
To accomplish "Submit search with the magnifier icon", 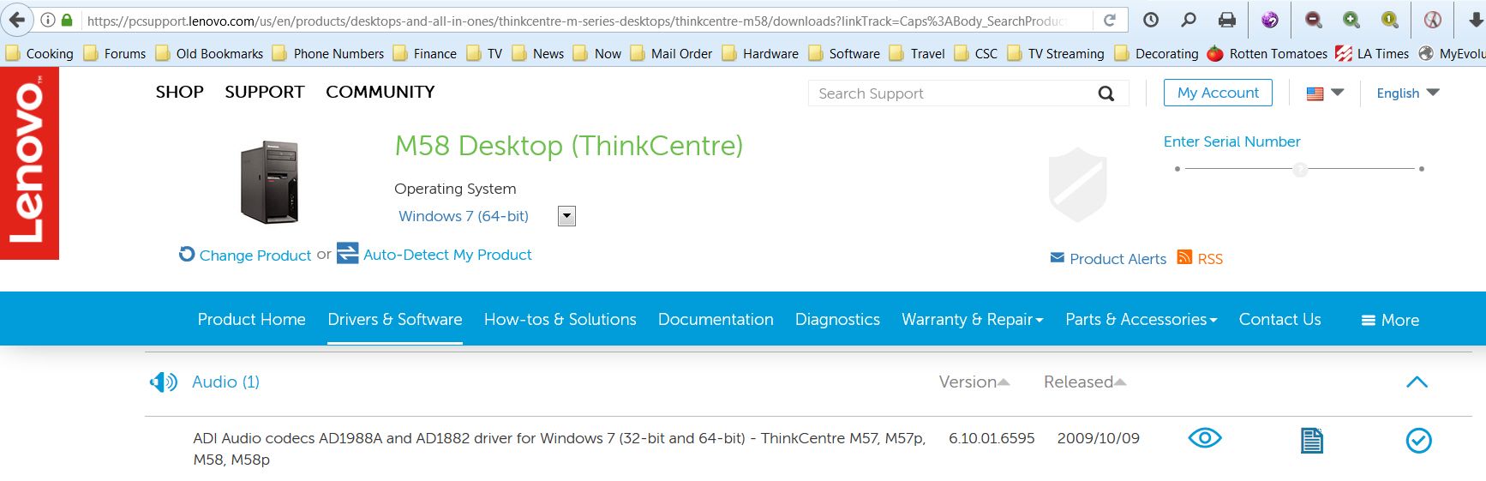I will pyautogui.click(x=1106, y=93).
